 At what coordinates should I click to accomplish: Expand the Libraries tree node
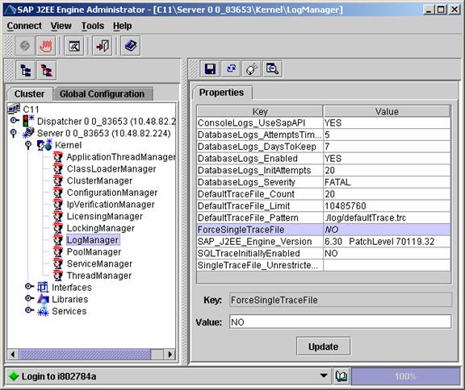[29, 299]
